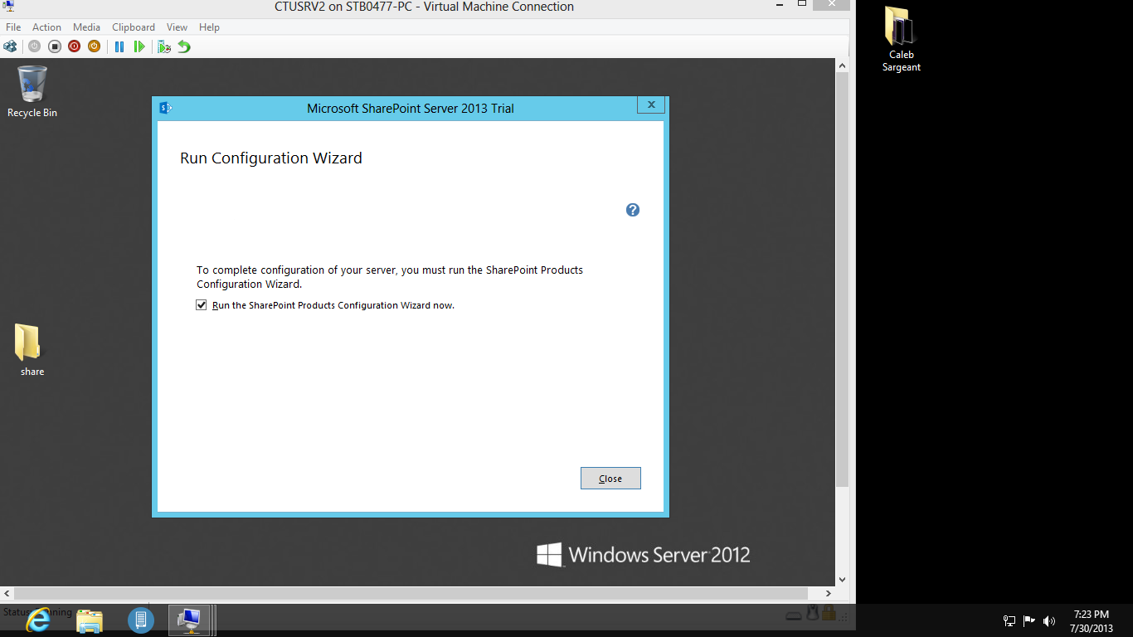Turn off the VM with the black stop icon
Viewport: 1133px width, 637px height.
coord(55,46)
